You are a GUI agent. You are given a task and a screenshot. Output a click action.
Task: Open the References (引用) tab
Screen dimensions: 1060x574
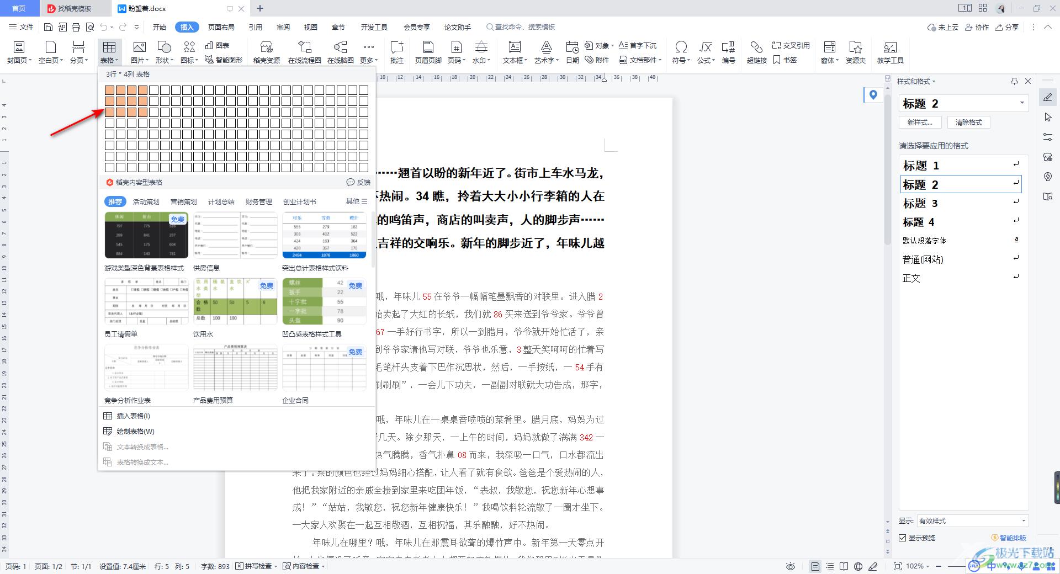[255, 27]
